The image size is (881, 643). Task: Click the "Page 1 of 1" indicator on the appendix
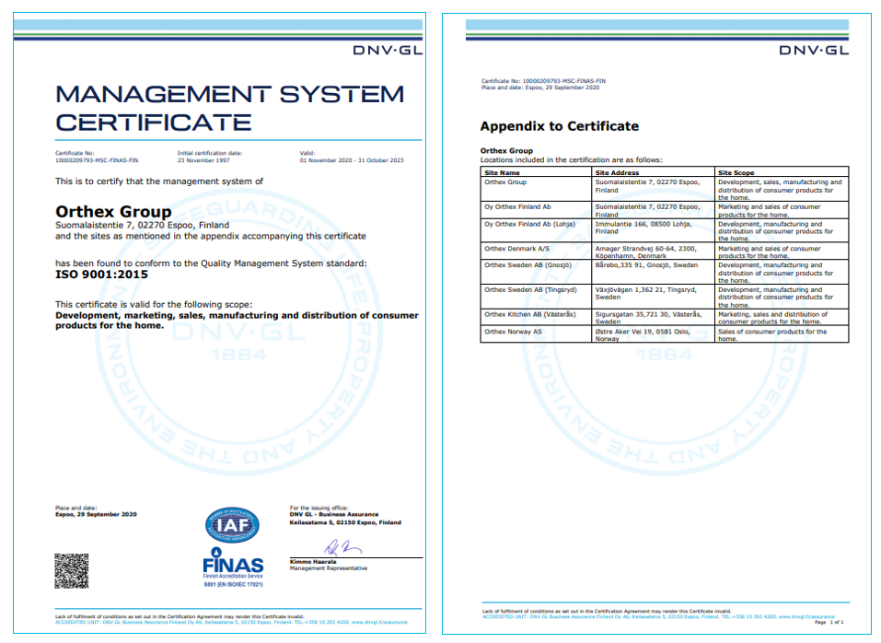point(829,622)
